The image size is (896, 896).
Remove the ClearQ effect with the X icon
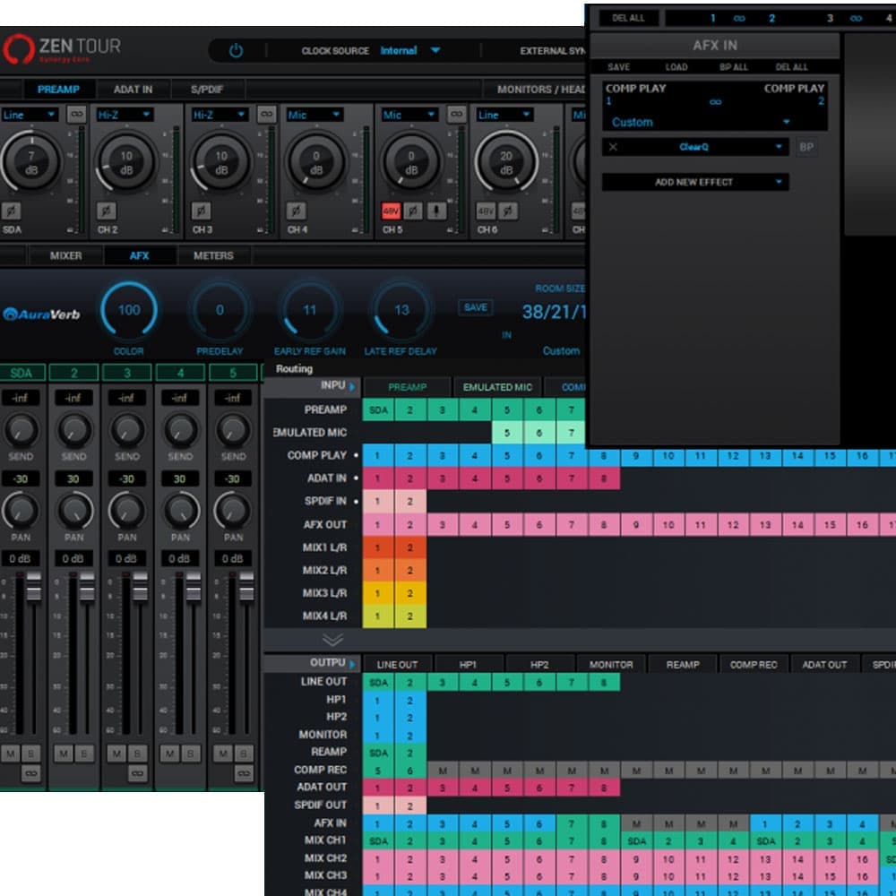click(x=613, y=147)
